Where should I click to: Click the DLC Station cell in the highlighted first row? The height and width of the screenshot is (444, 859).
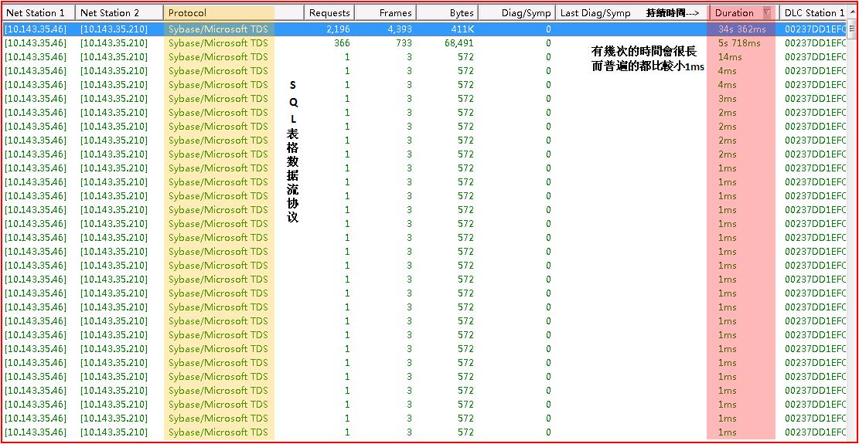pos(816,29)
